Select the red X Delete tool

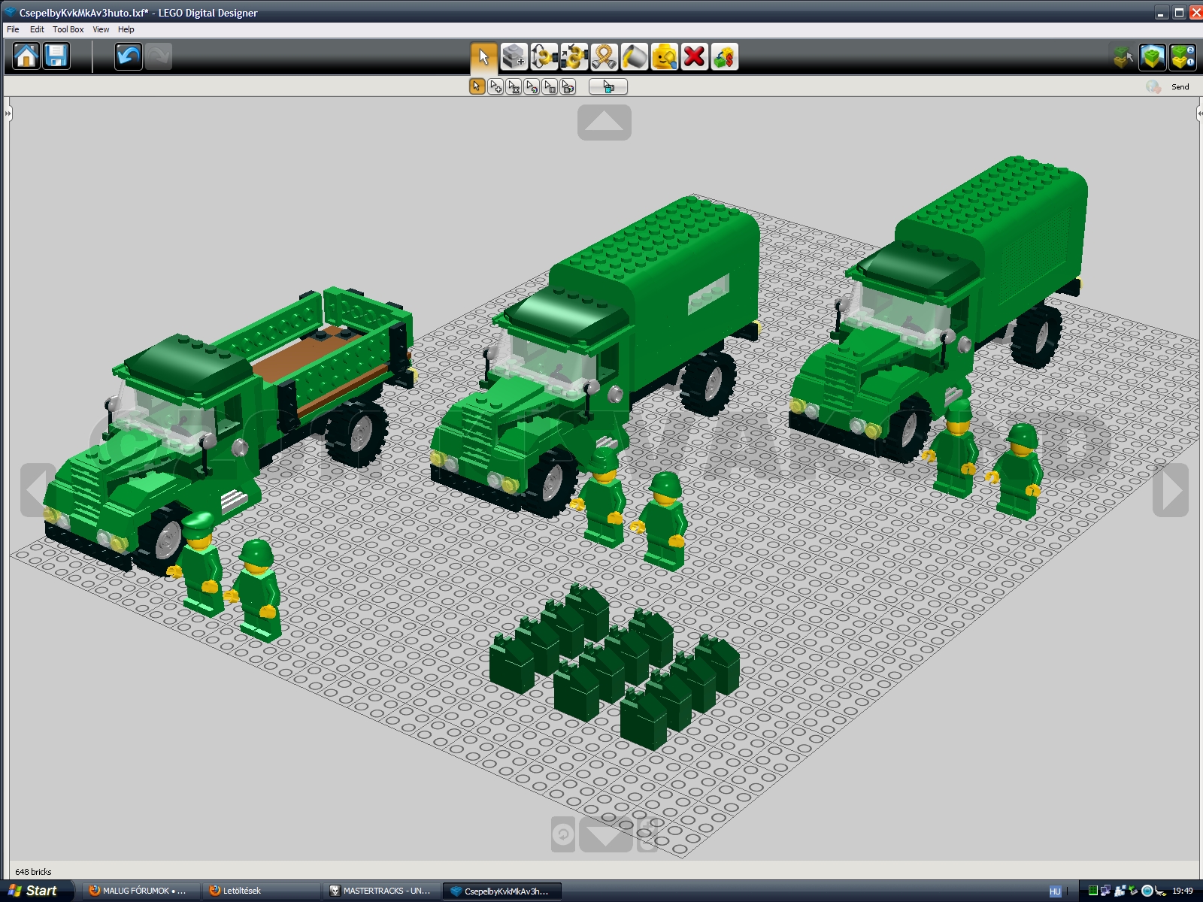click(694, 56)
